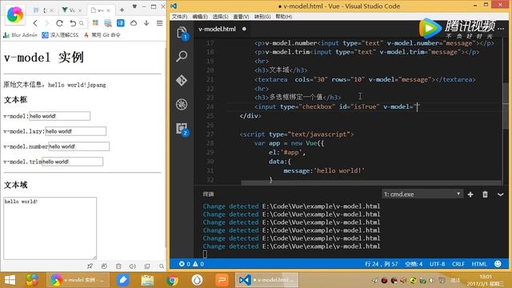
Task: Go back in the browser
Action: click(35, 23)
